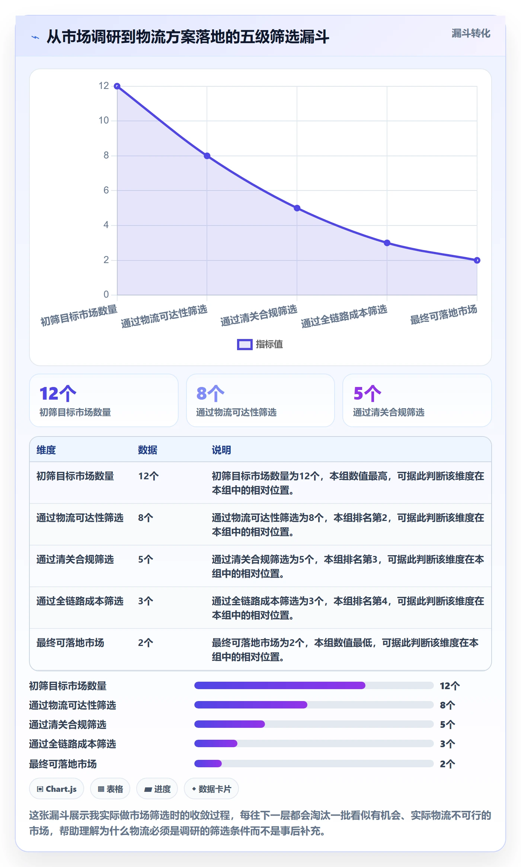Select the 进度 tag chip
The width and height of the screenshot is (521, 867).
(x=157, y=788)
